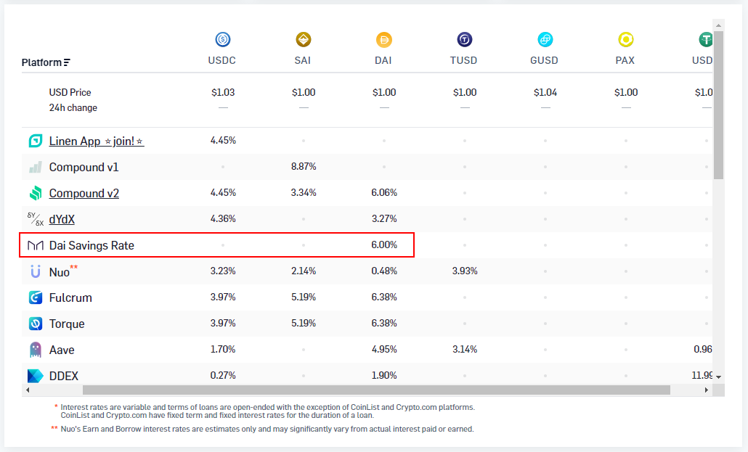Click the GUSD column header label

click(x=545, y=60)
